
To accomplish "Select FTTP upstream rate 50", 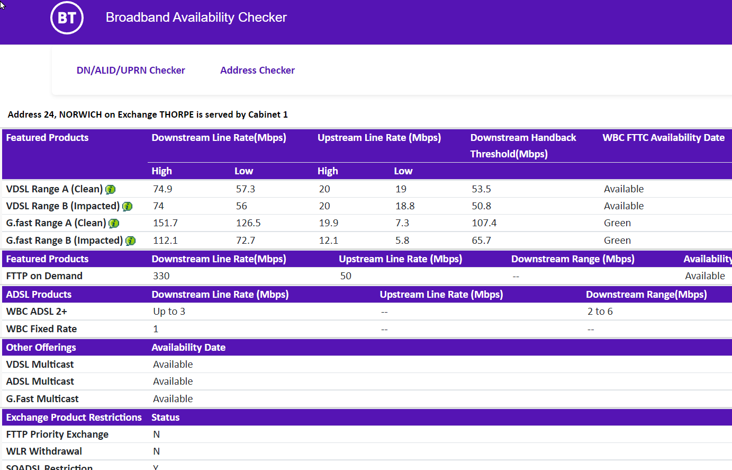I will [x=346, y=276].
